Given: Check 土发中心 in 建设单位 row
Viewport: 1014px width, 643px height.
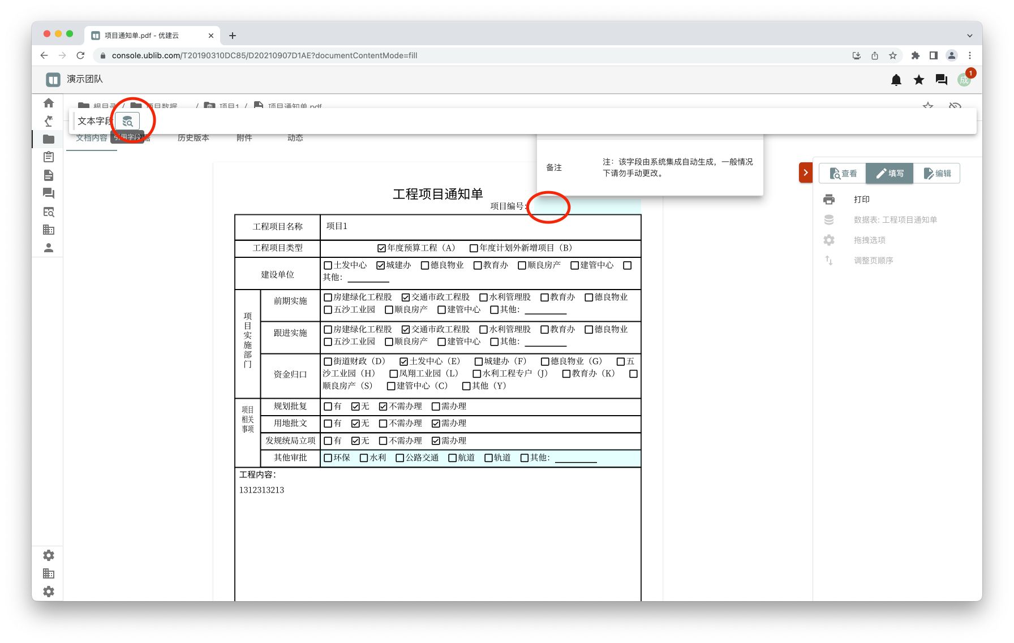Looking at the screenshot, I should pyautogui.click(x=328, y=265).
